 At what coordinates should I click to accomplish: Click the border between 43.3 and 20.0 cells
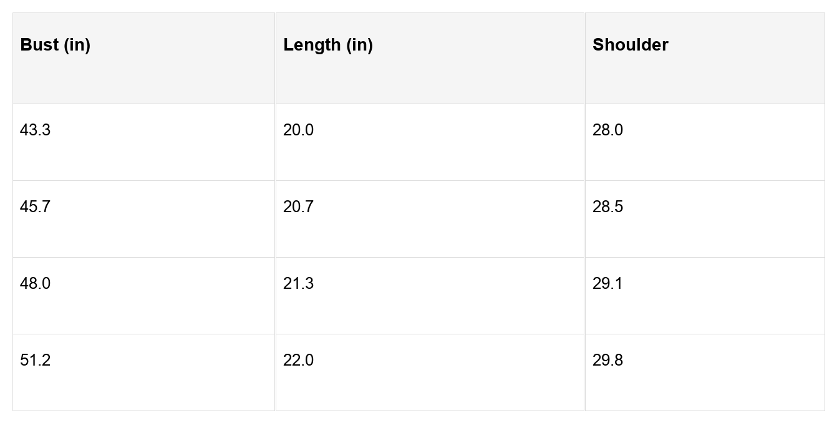coord(275,142)
